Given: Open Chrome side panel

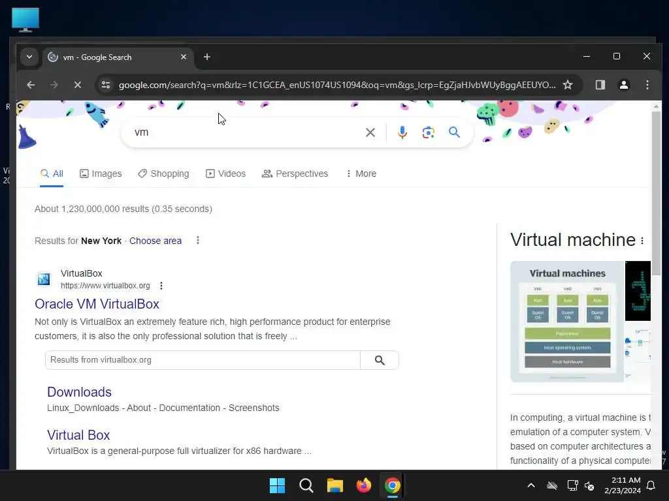Looking at the screenshot, I should click(x=600, y=85).
